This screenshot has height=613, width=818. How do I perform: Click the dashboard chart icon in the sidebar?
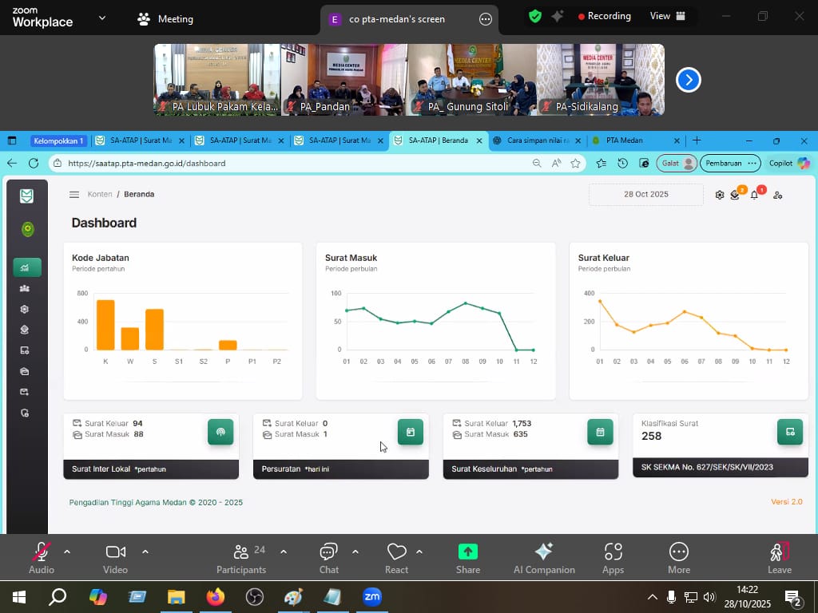[26, 268]
